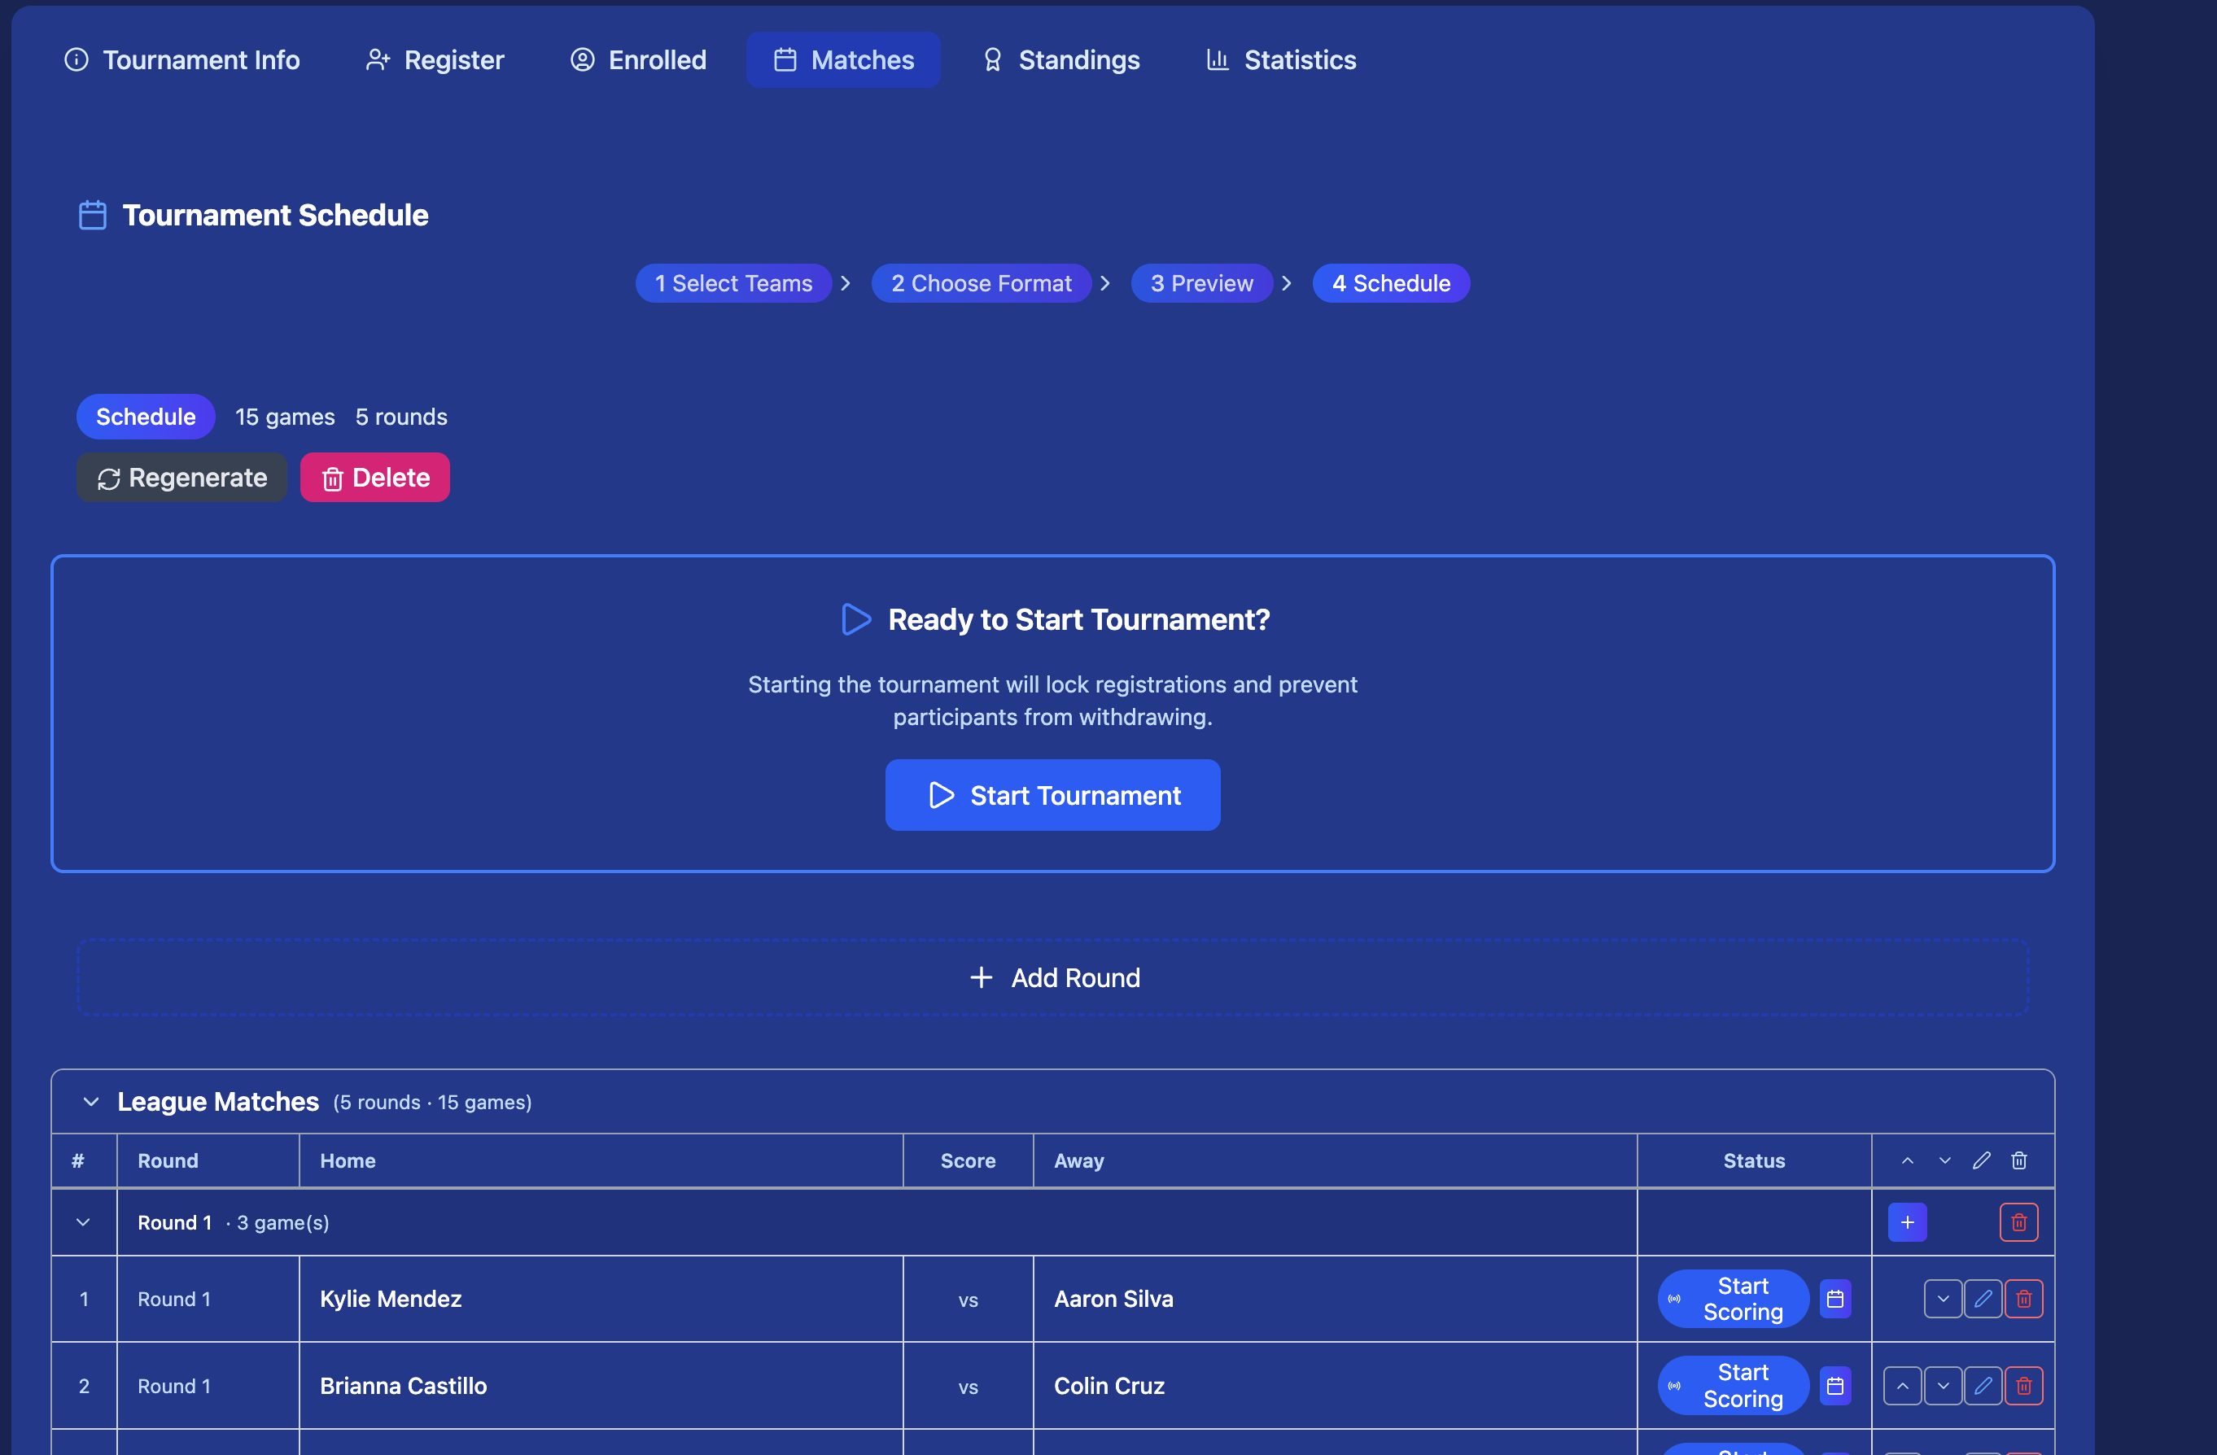This screenshot has width=2217, height=1455.
Task: Open calendar for Brianna Castillo vs Colin Cruz
Action: pos(1835,1386)
